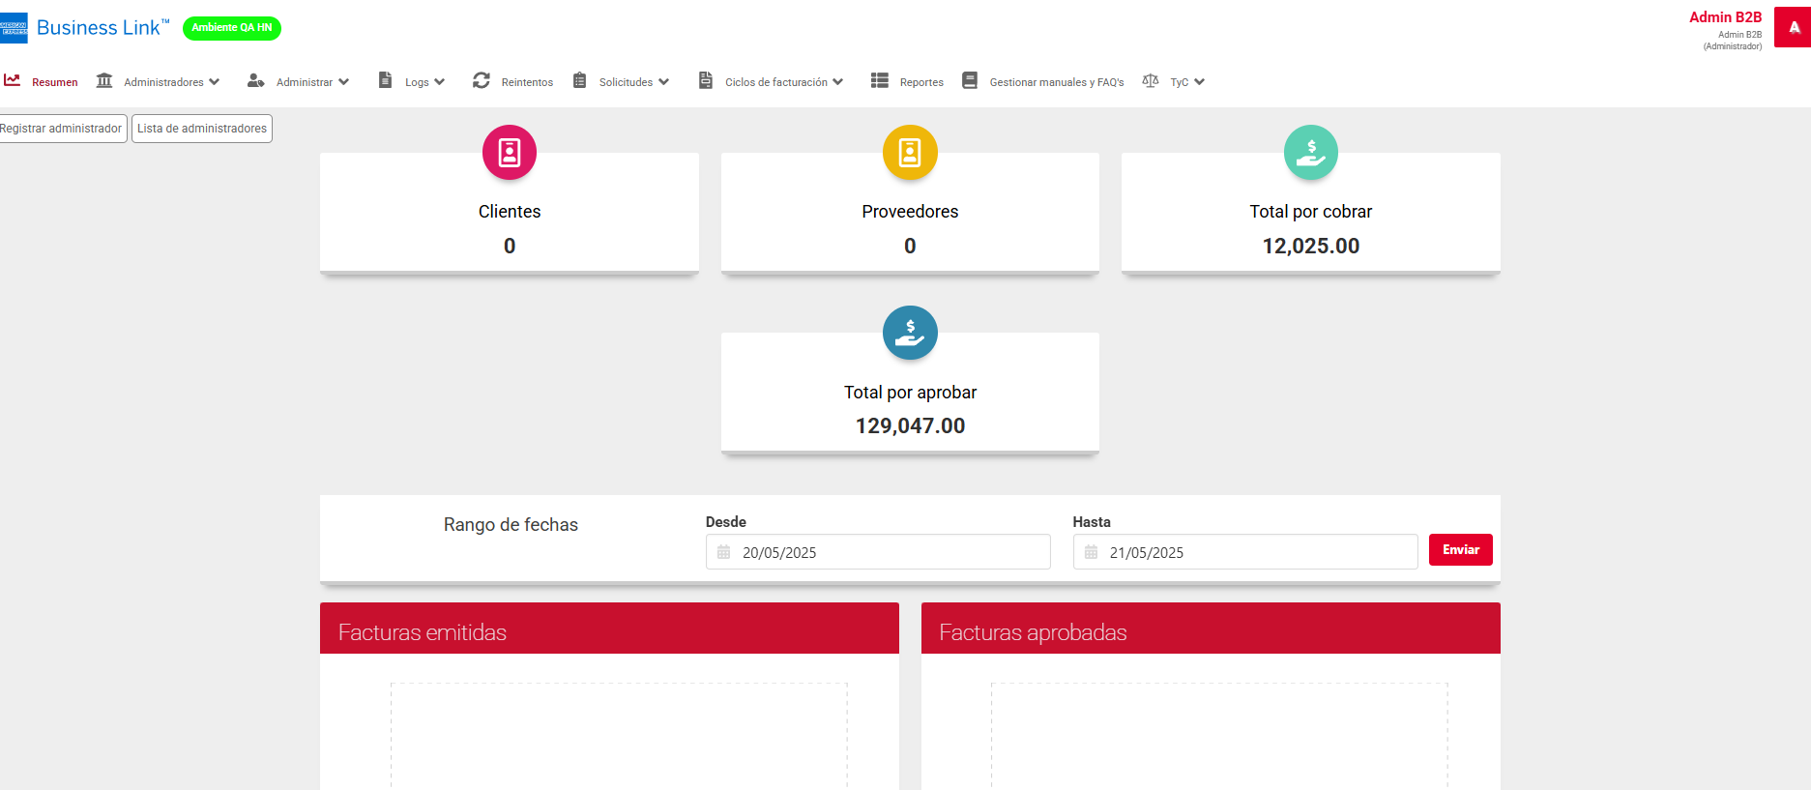This screenshot has height=790, width=1811.
Task: Open the red user avatar icon
Action: [1793, 28]
